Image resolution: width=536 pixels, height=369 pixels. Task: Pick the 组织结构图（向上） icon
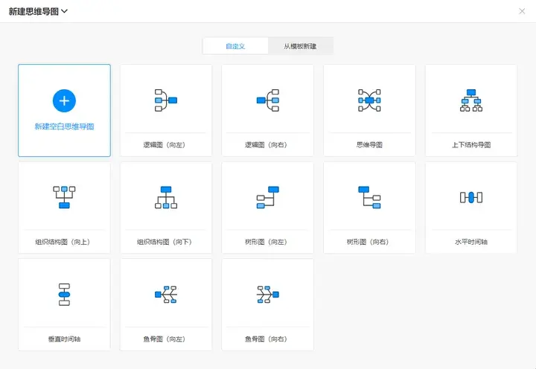click(x=64, y=196)
